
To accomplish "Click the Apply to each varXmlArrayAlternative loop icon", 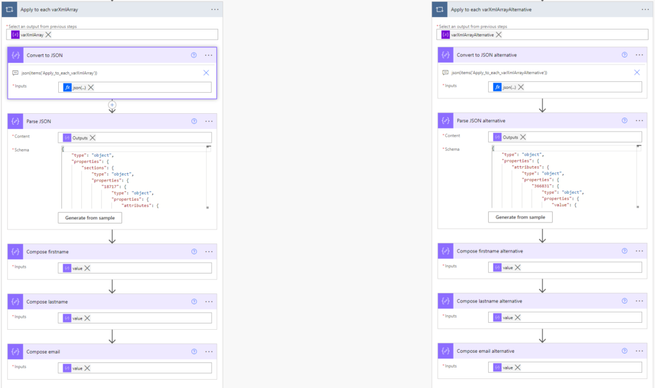I will (x=439, y=9).
